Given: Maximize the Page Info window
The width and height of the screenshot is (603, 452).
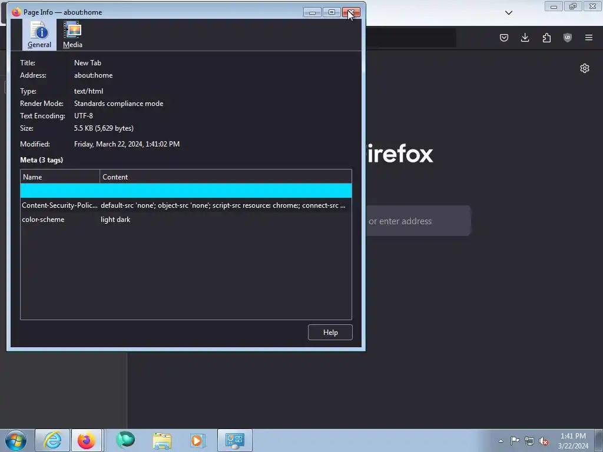Looking at the screenshot, I should 332,12.
